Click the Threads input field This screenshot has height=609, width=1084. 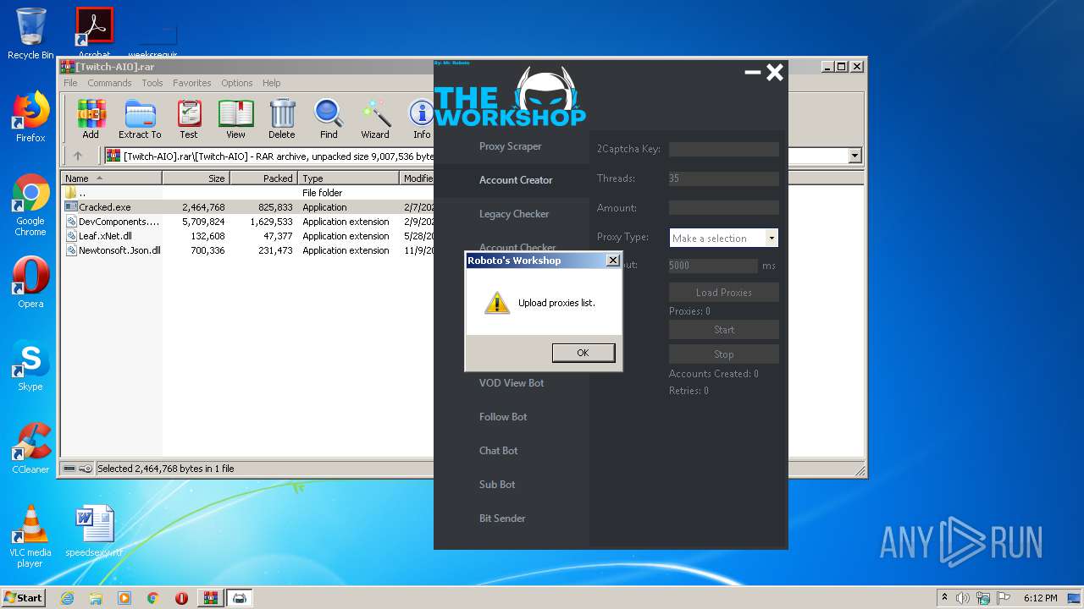click(724, 178)
